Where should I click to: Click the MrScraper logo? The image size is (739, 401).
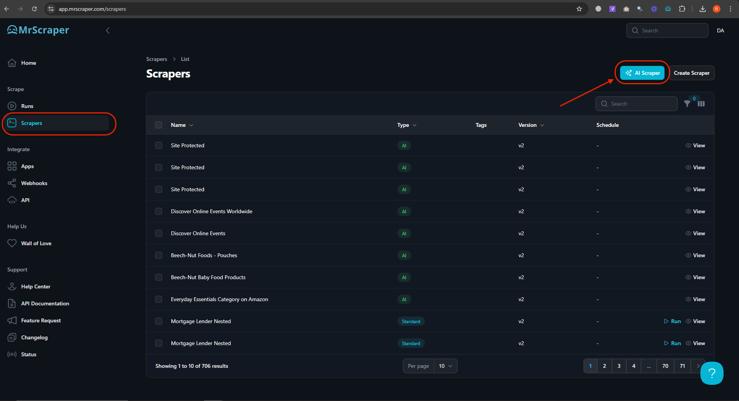coord(38,30)
